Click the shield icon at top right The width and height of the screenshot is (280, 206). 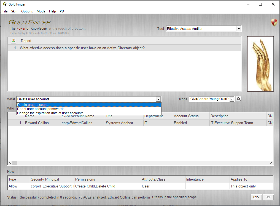click(274, 23)
